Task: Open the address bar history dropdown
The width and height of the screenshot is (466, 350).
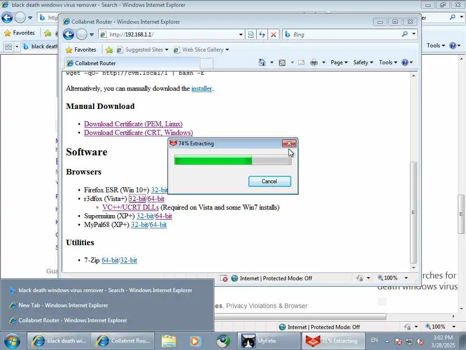Action: (241, 35)
